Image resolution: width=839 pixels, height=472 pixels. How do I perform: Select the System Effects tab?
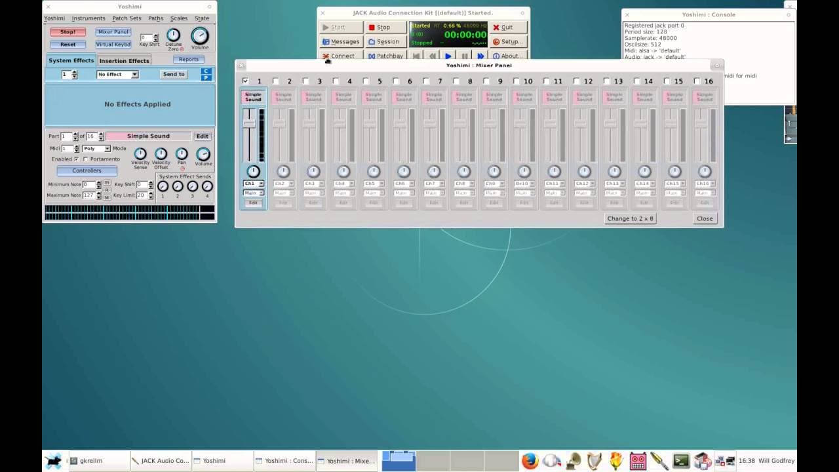[x=71, y=60]
